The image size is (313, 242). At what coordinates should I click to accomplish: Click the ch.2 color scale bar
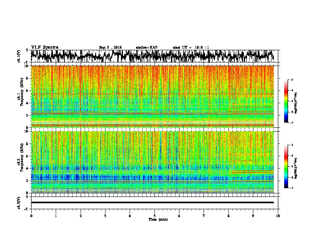286,166
